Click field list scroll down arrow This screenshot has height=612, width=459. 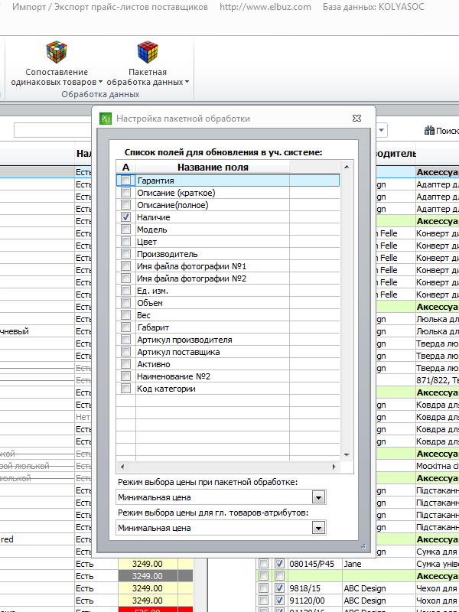coord(347,454)
